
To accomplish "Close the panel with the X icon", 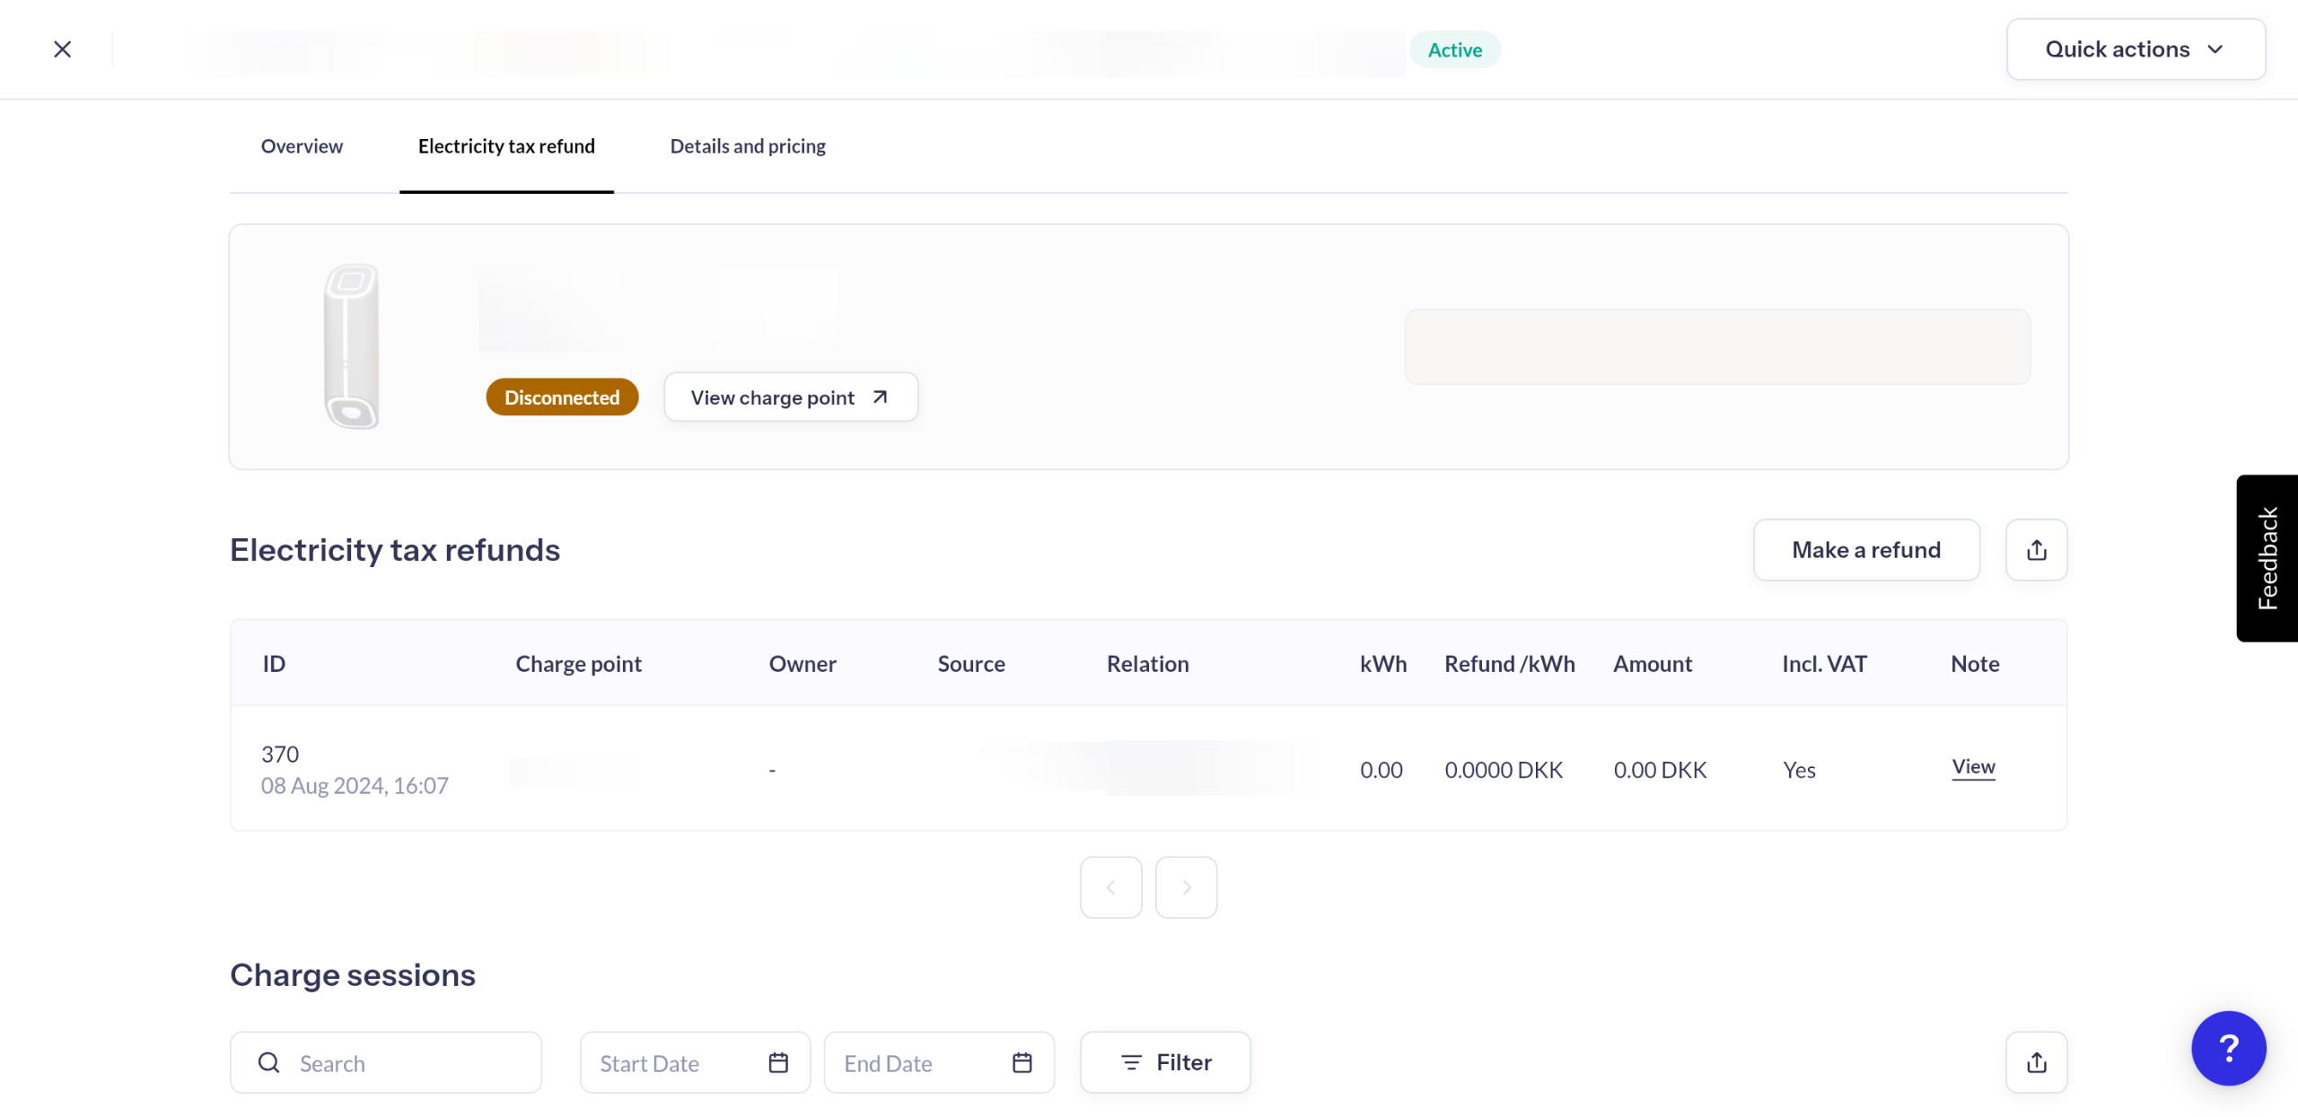I will coord(62,49).
